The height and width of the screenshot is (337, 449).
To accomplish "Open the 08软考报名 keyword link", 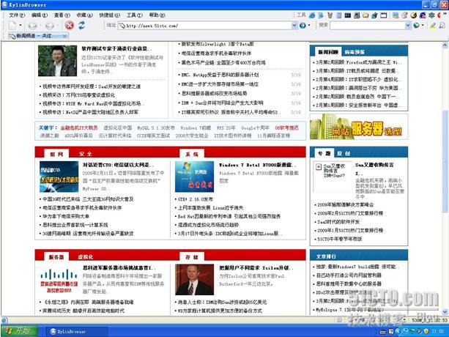I will point(286,127).
